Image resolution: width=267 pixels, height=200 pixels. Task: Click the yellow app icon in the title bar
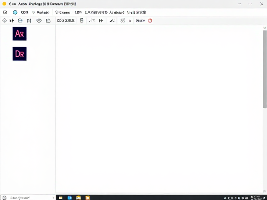4,4
